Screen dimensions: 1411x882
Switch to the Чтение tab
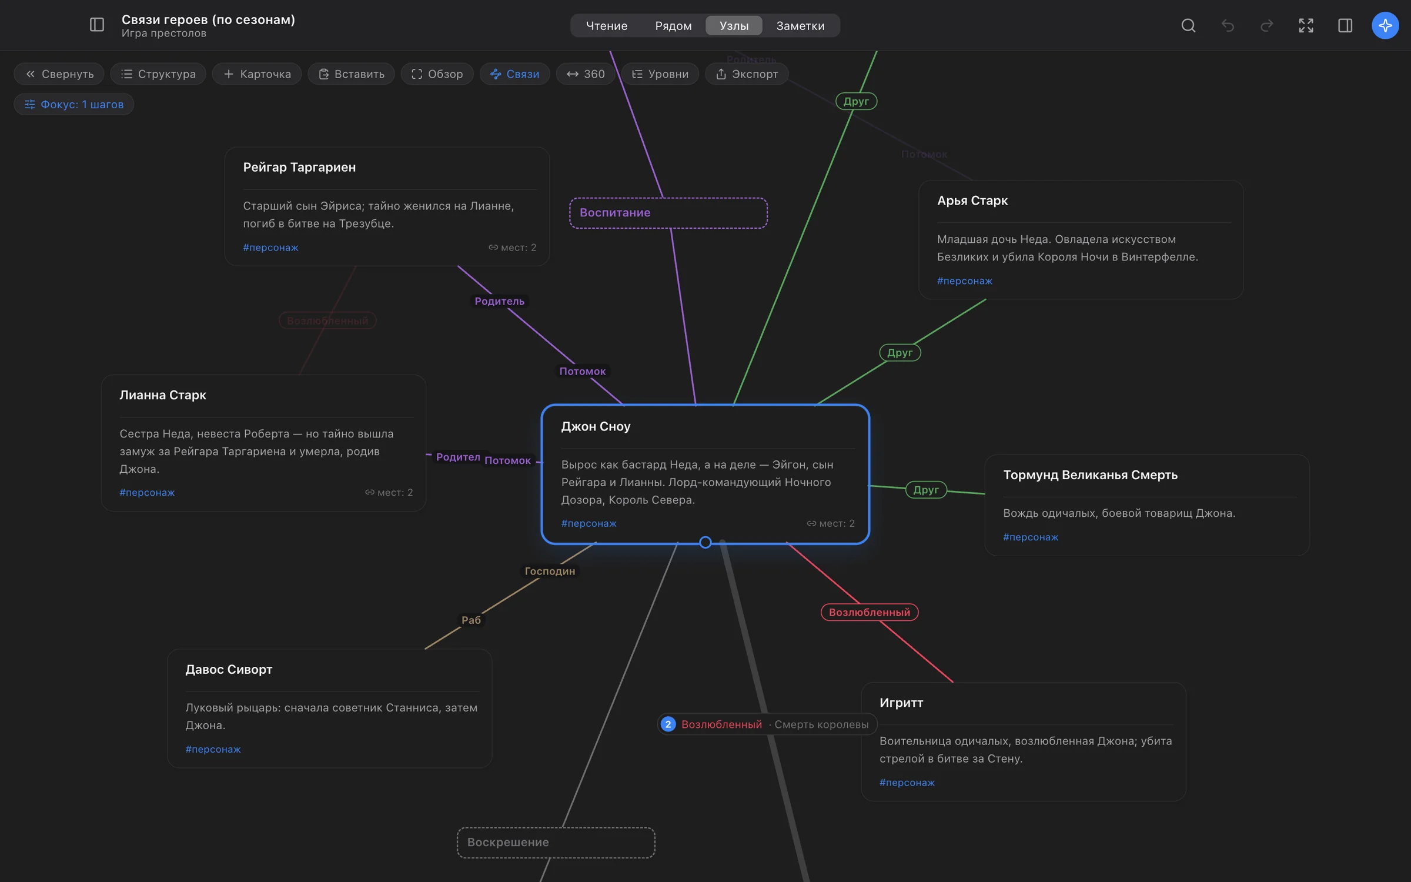pos(607,26)
